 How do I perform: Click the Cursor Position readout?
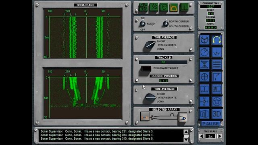[164, 81]
